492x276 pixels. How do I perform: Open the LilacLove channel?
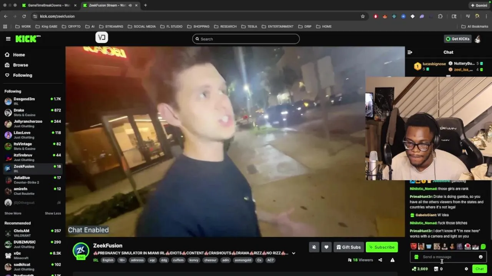tap(33, 135)
